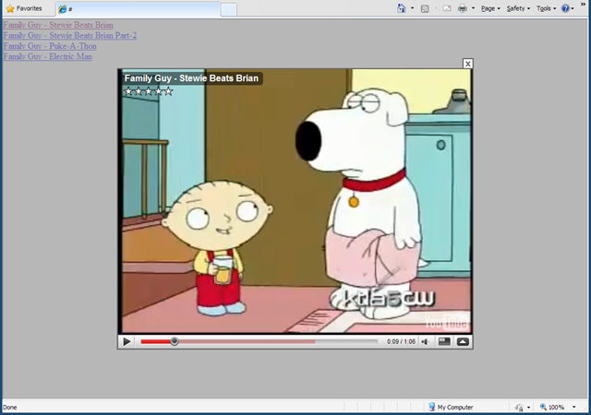This screenshot has height=415, width=591.
Task: Click the five-star rating on the video
Action: [149, 91]
